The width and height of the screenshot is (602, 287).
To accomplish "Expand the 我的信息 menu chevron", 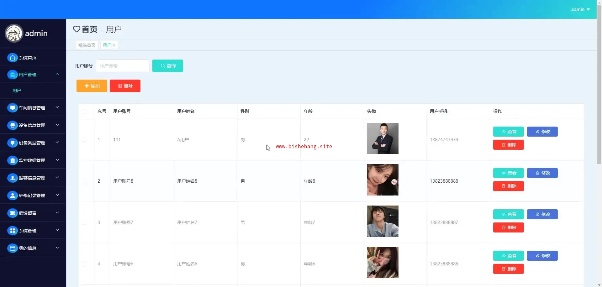I will pyautogui.click(x=57, y=248).
